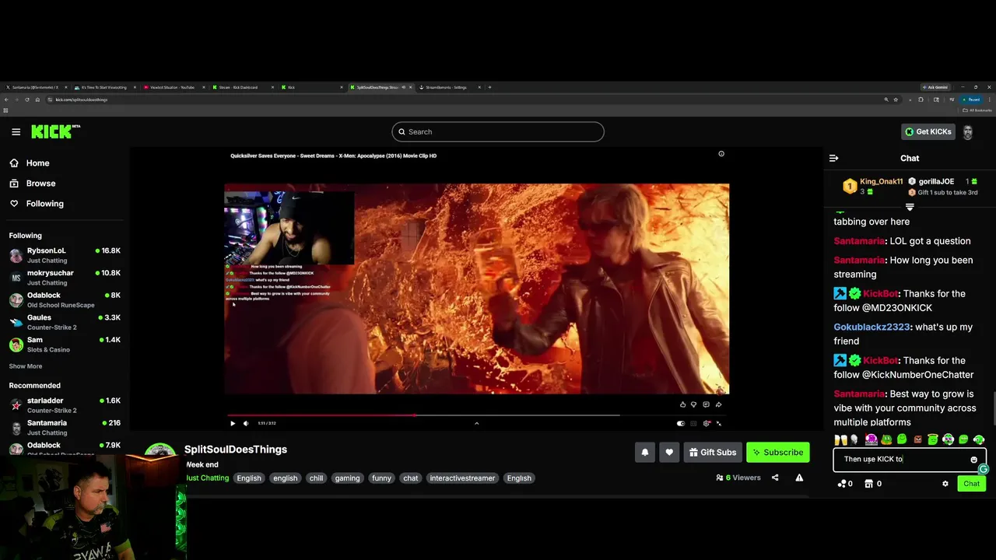
Task: Toggle autoplay switch in video player
Action: click(x=681, y=424)
